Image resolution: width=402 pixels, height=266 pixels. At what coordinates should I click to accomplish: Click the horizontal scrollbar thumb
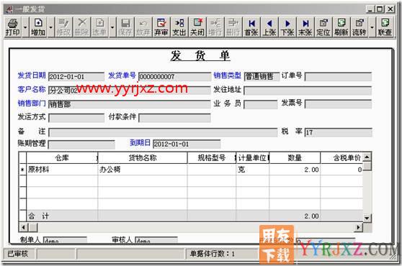pos(32,227)
